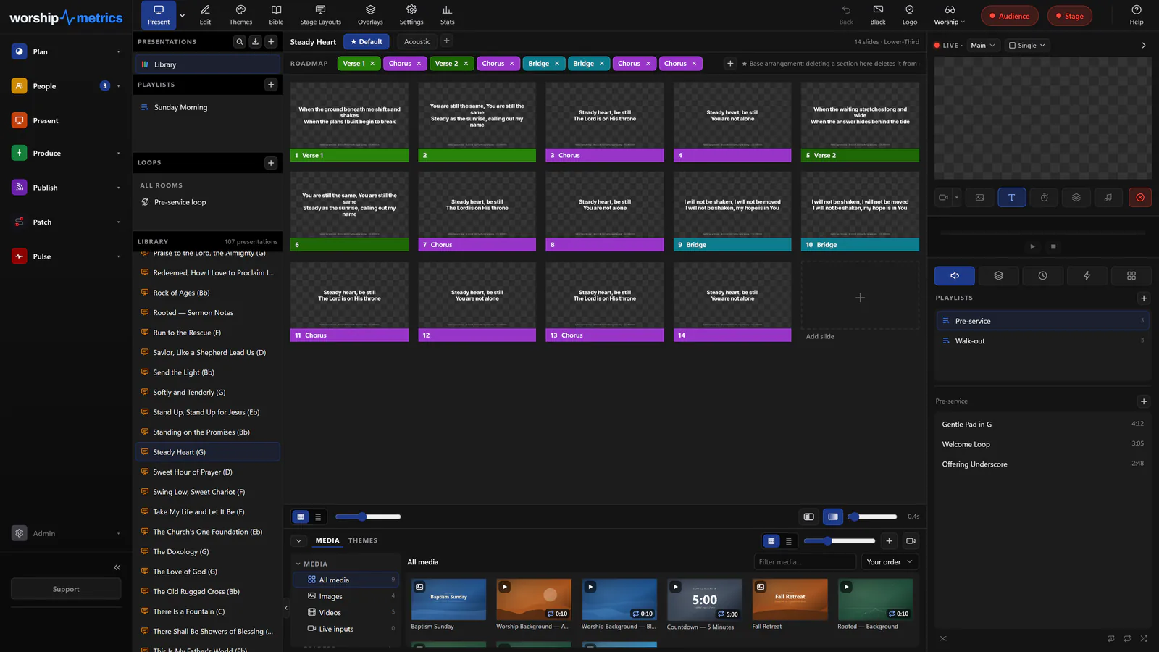Adjust the slide thumbnail size slider

click(x=368, y=517)
